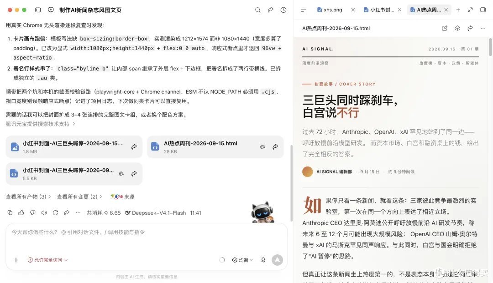Click AI SIGNAL masthead title
The image size is (493, 283).
(317, 49)
